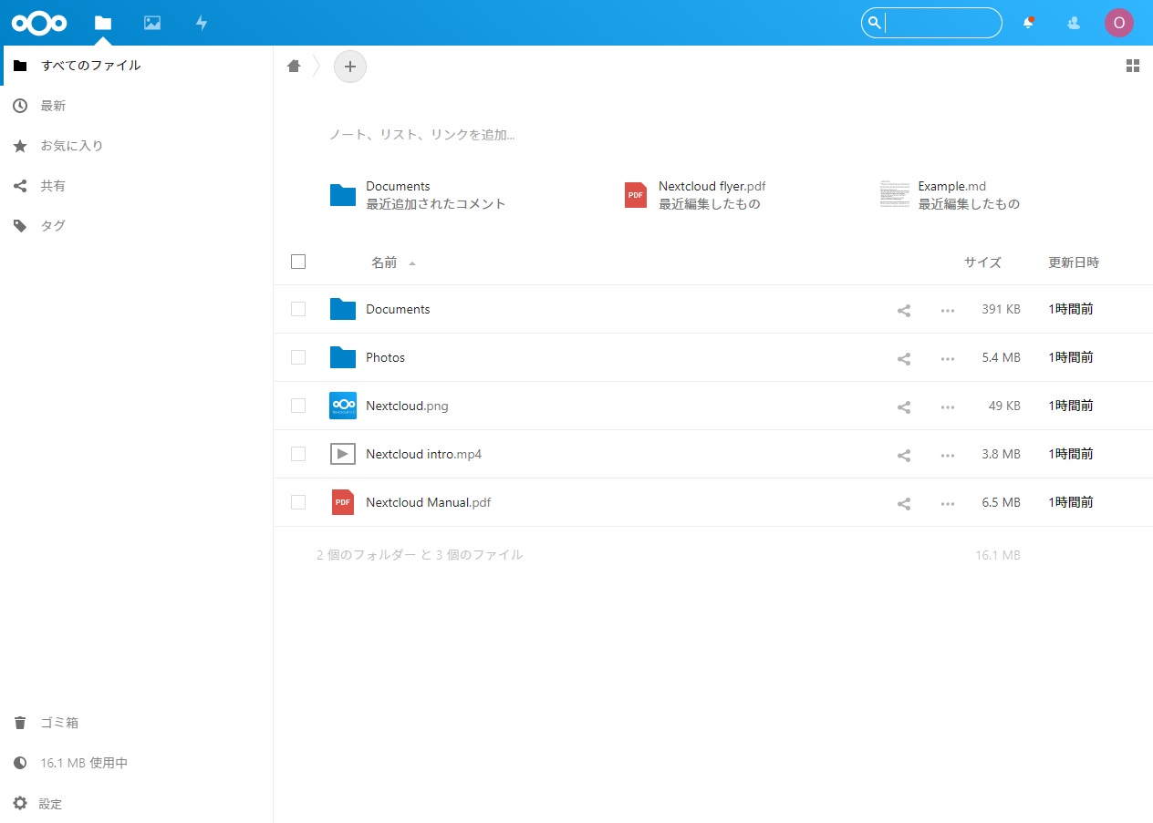Select すべてのファイル in the sidebar
Image resolution: width=1153 pixels, height=823 pixels.
(137, 66)
